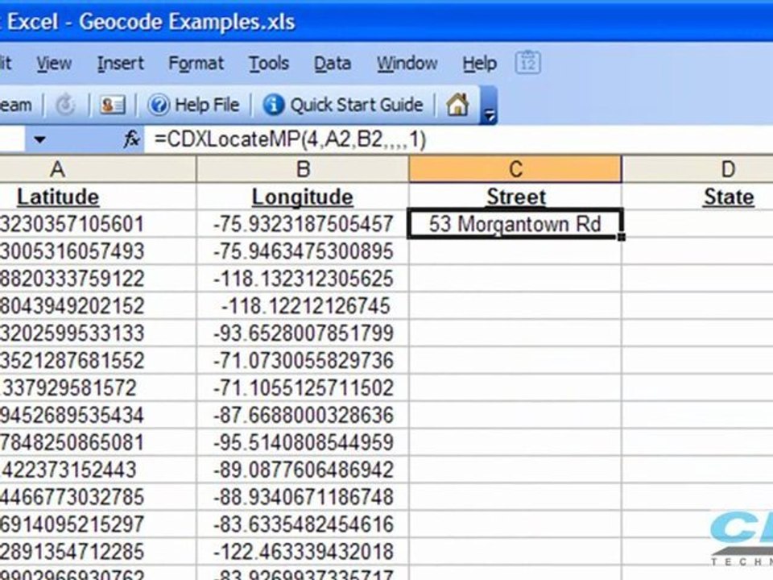Select longitude cell -95.5140808544959
The width and height of the screenshot is (773, 580).
(303, 442)
